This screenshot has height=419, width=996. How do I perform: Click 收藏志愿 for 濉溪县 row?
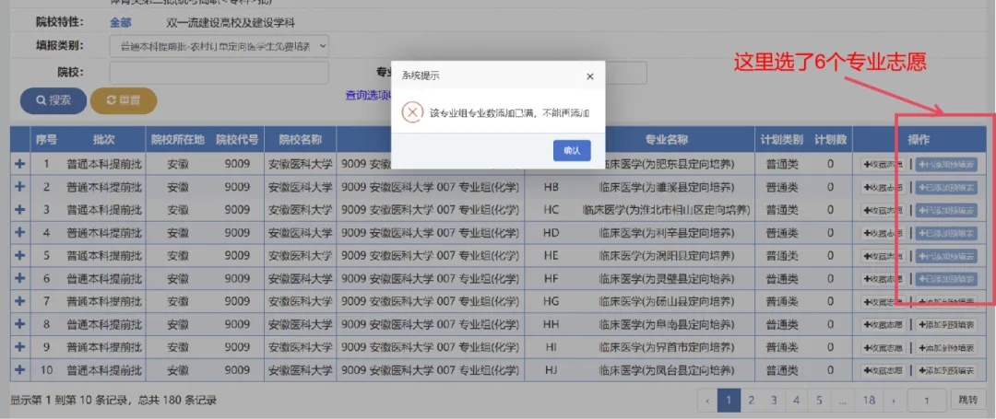(x=883, y=187)
